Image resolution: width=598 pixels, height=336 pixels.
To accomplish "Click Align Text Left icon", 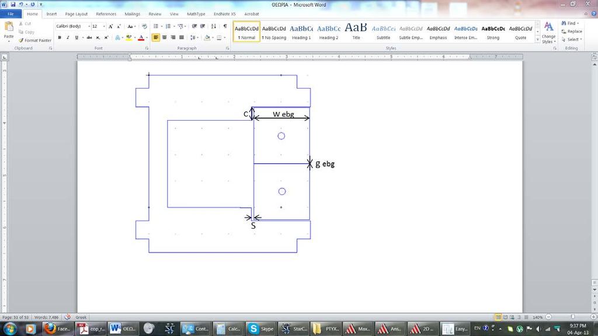I will 155,37.
